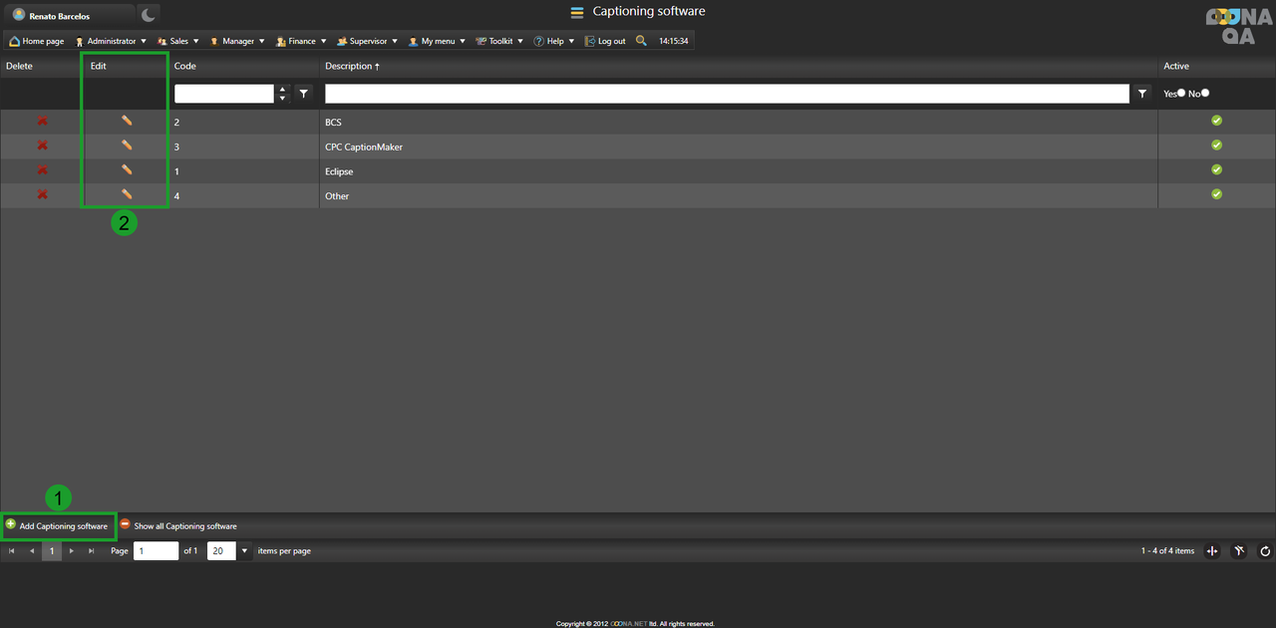Click the Code filter input field
The height and width of the screenshot is (628, 1276).
click(223, 93)
